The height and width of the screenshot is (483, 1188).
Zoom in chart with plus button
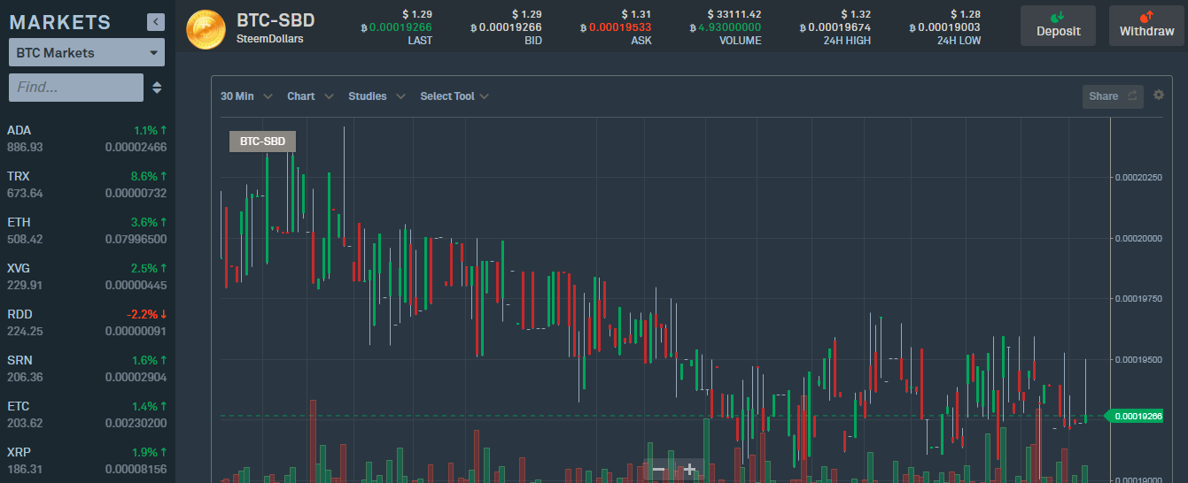tap(689, 470)
